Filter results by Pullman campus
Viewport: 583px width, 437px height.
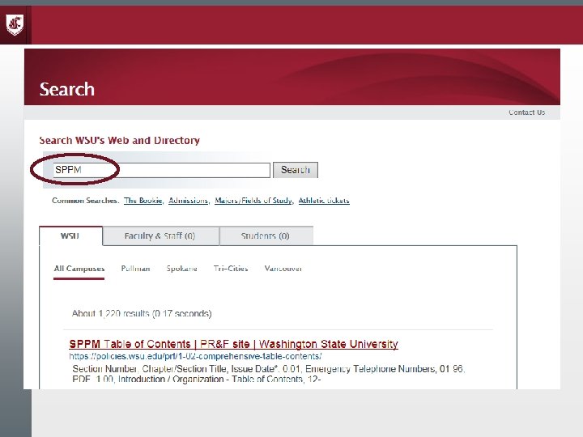[x=135, y=269]
